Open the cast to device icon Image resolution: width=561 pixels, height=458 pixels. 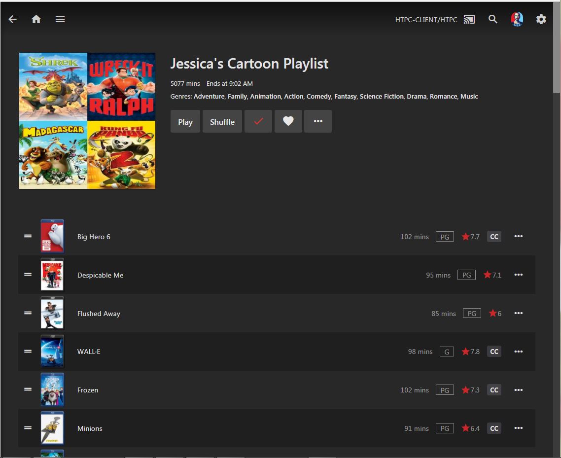tap(469, 20)
